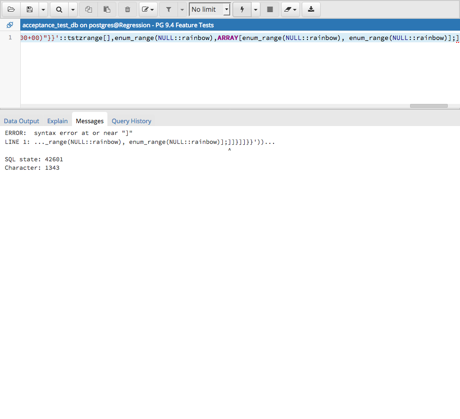Click the Find magnifier icon
Viewport: 460px width, 419px height.
point(59,9)
